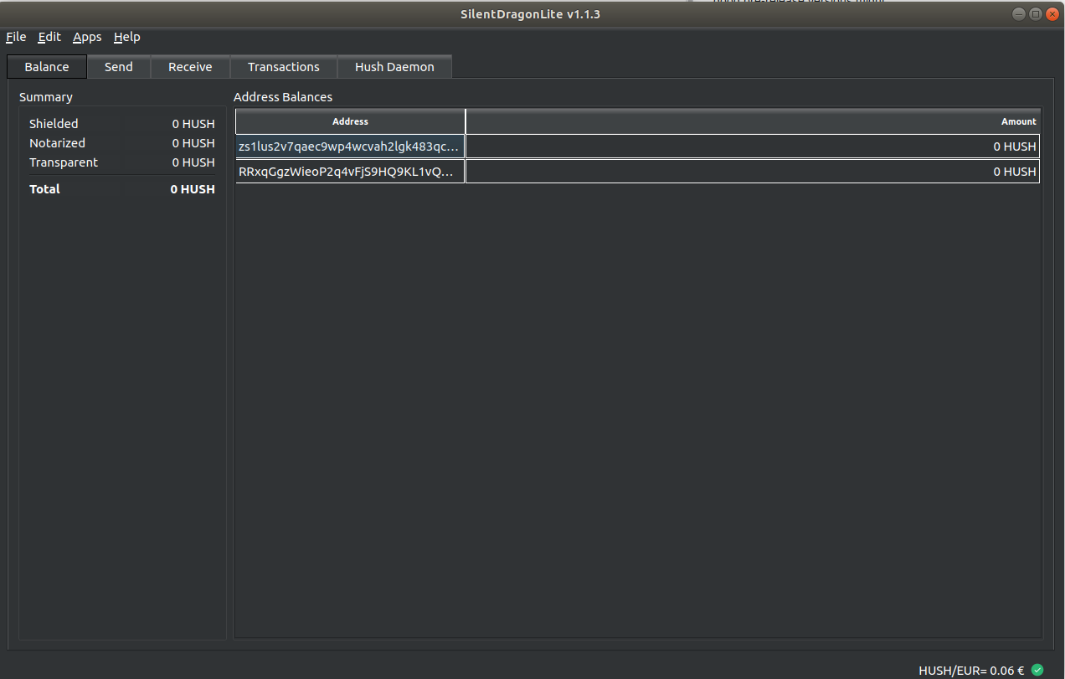Click the HUSH/EUR price in status bar
Image resolution: width=1065 pixels, height=679 pixels.
(x=971, y=671)
